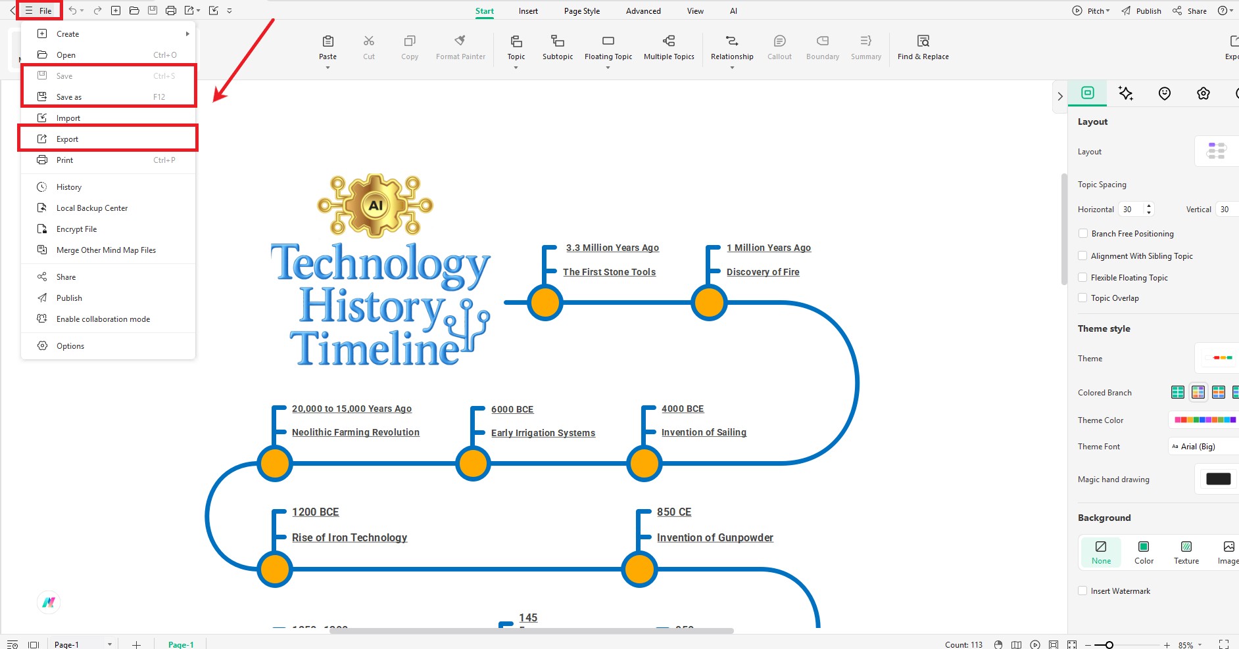Open the badge settings panel tab

1203,93
